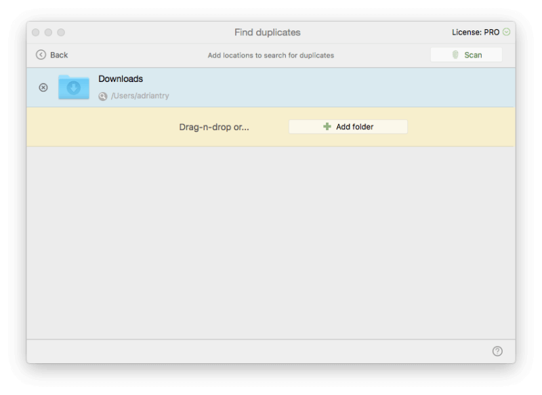The width and height of the screenshot is (542, 395).
Task: Click the window zoom button
Action: [61, 32]
